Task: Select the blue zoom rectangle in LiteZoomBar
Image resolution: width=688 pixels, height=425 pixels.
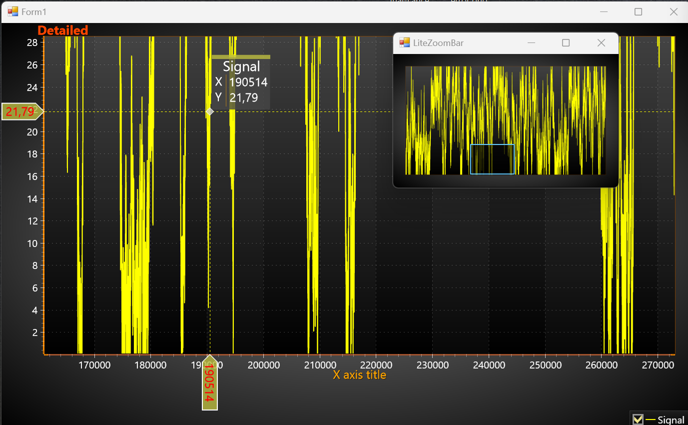Action: [x=492, y=159]
